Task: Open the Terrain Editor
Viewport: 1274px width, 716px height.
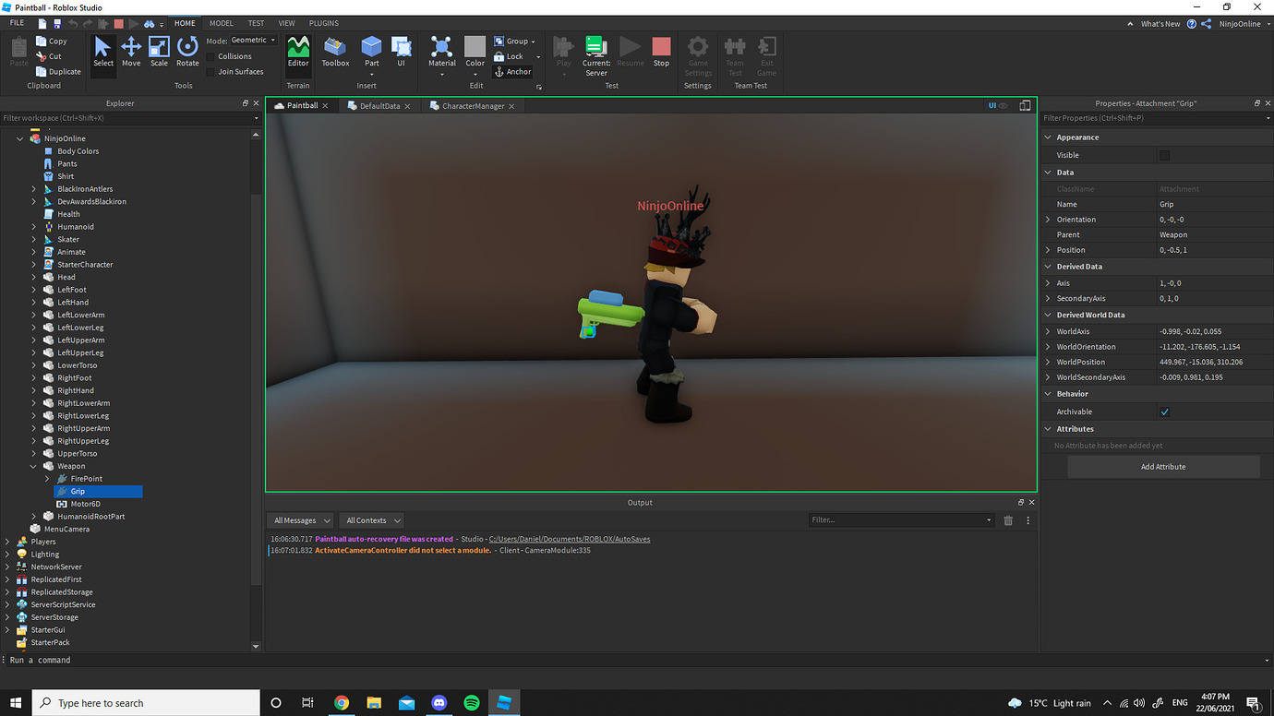Action: pyautogui.click(x=297, y=52)
